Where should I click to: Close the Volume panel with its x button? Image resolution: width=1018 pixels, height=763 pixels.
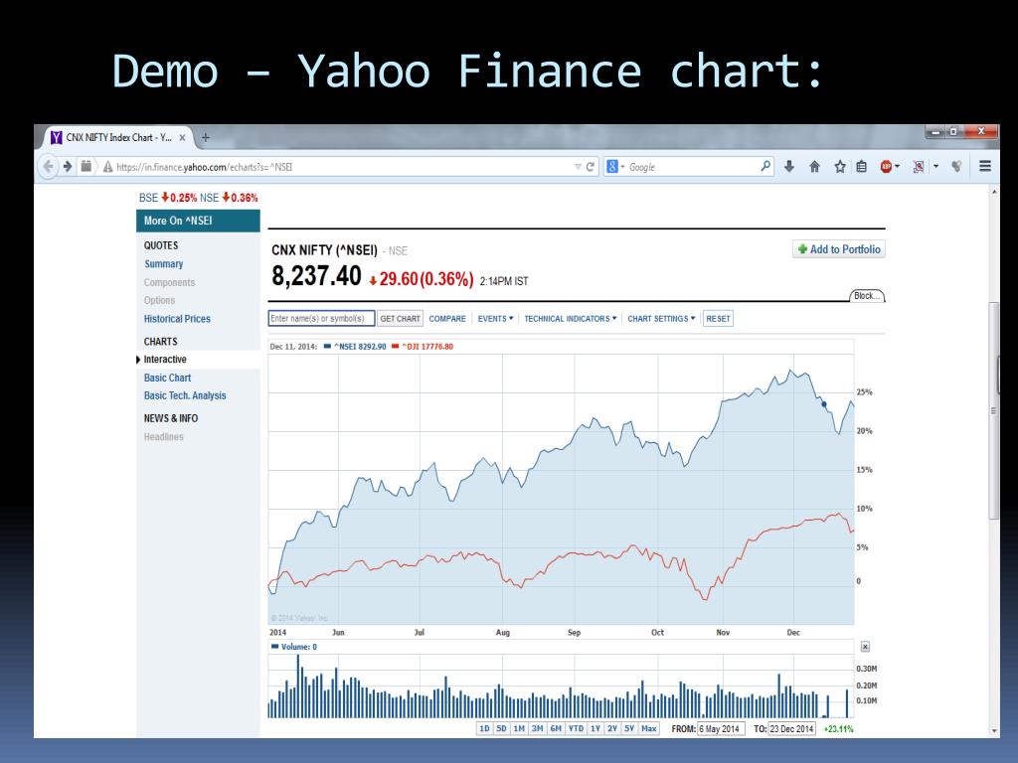click(x=865, y=647)
